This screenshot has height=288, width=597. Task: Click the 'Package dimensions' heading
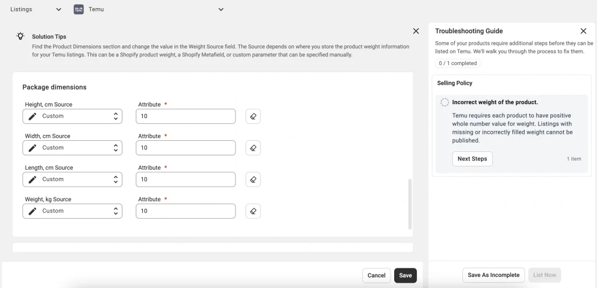click(54, 87)
